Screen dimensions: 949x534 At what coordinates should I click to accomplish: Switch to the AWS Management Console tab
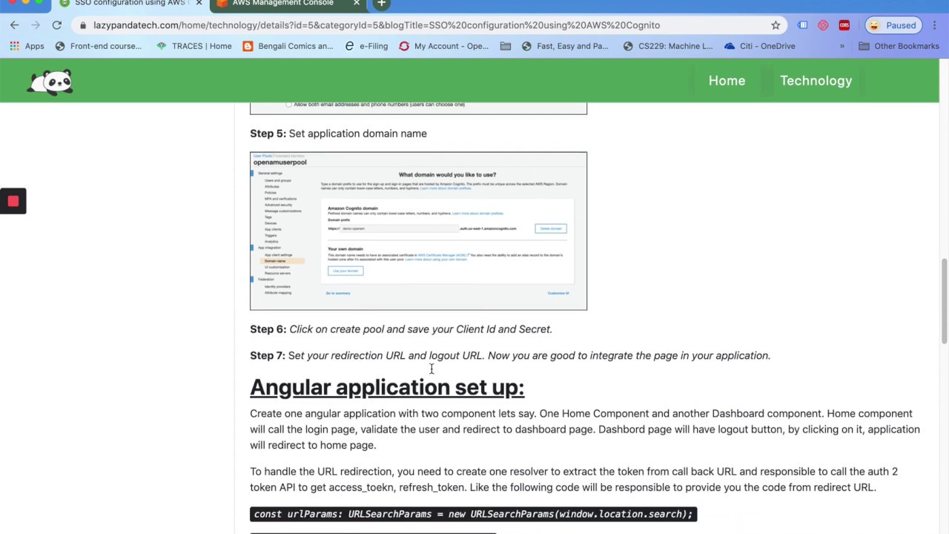coord(282,4)
